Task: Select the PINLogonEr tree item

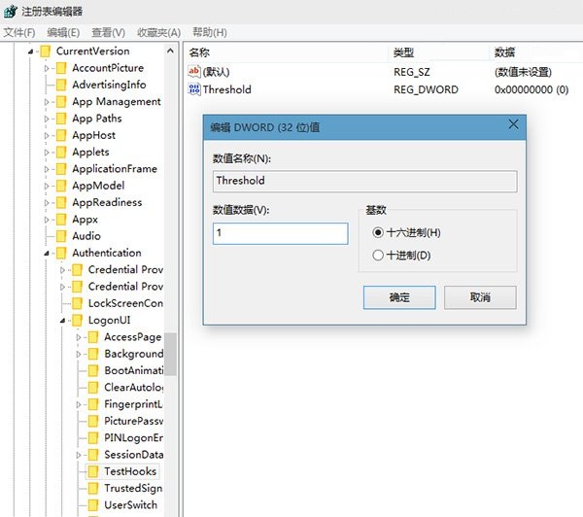Action: (133, 437)
